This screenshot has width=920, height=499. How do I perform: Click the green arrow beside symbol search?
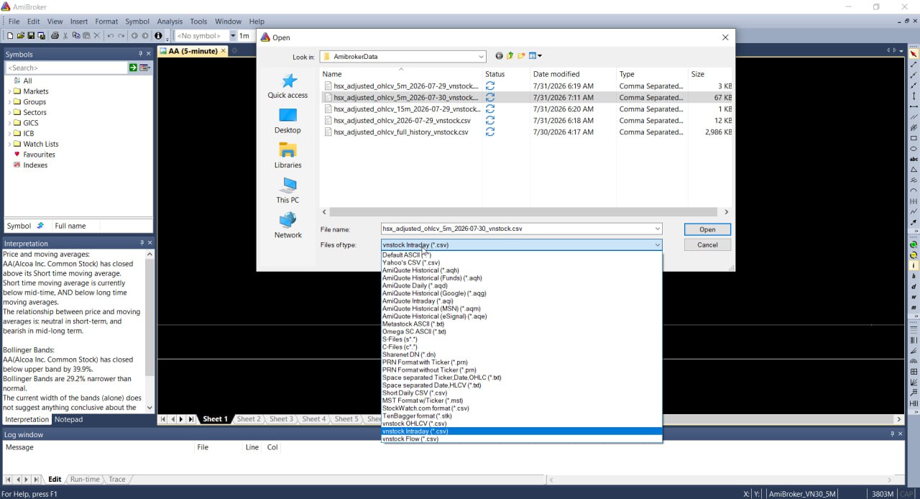pos(133,68)
